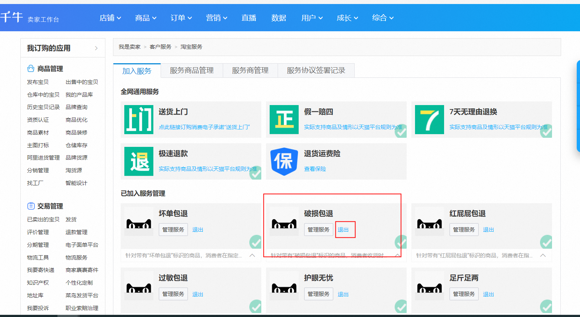Image resolution: width=580 pixels, height=317 pixels.
Task: Open 出售中的宝贝 in sidebar
Action: pyautogui.click(x=82, y=82)
